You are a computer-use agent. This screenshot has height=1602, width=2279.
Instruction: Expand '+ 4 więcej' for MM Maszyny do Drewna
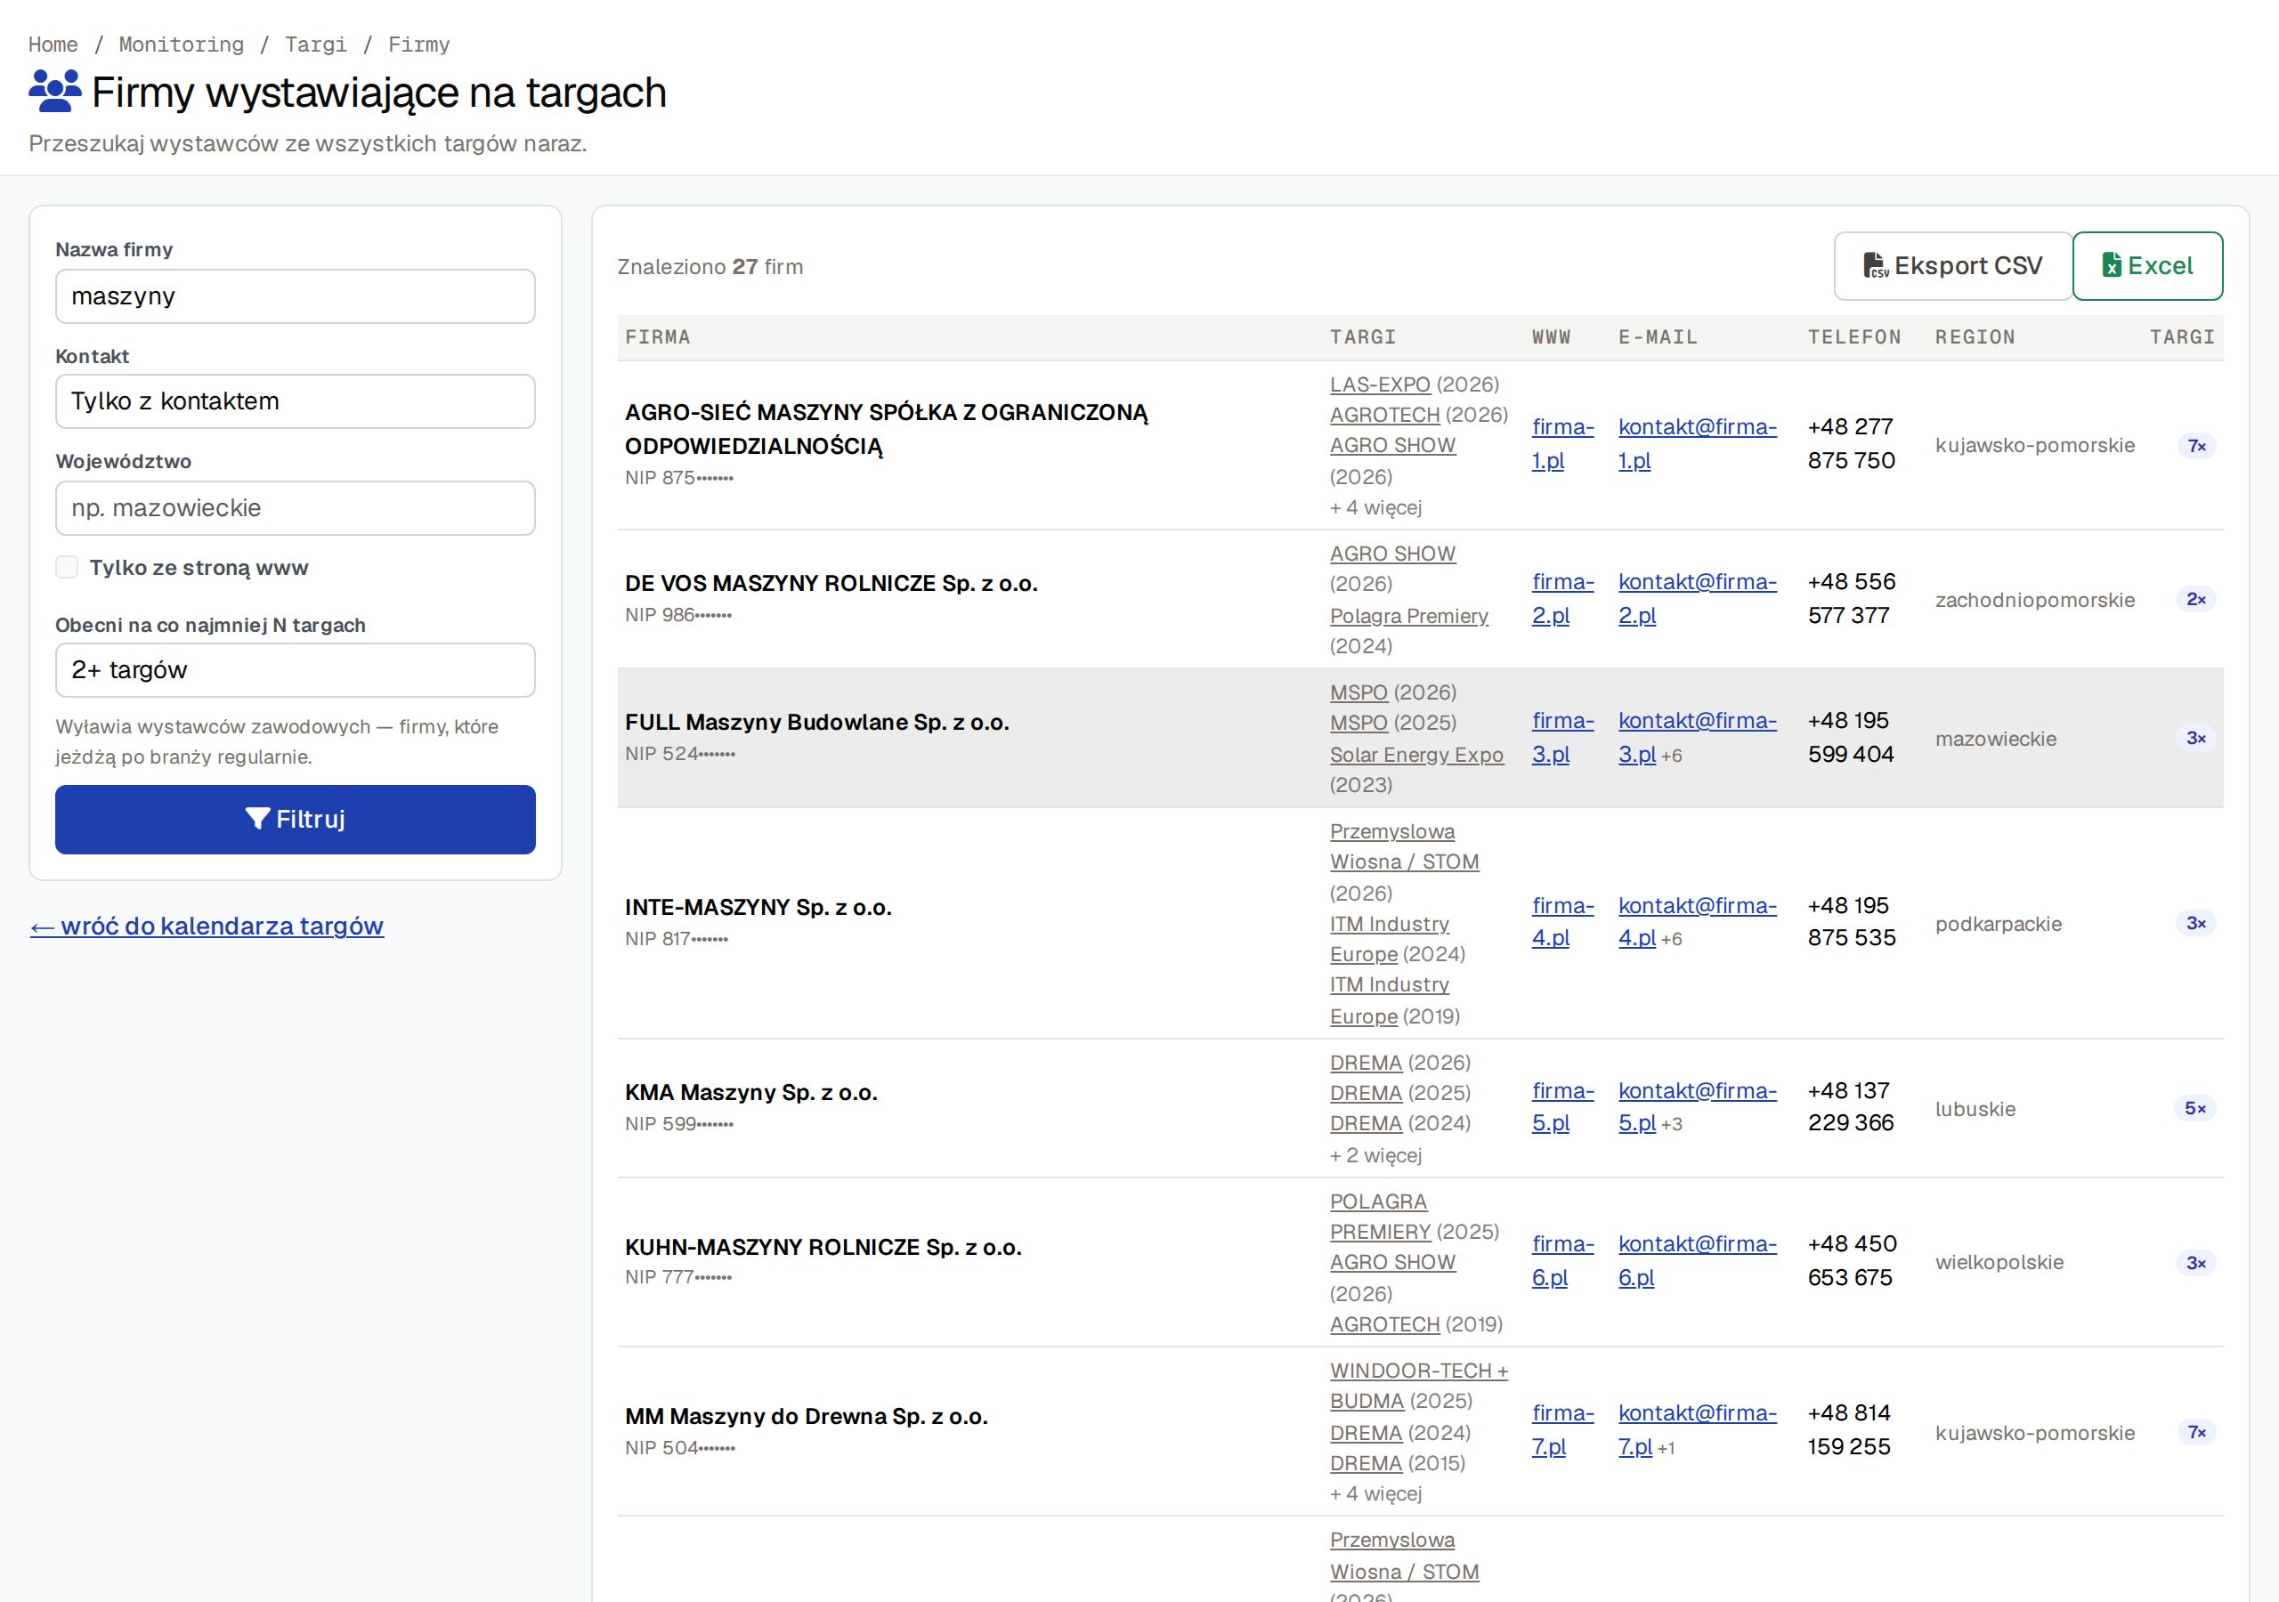click(x=1375, y=1493)
